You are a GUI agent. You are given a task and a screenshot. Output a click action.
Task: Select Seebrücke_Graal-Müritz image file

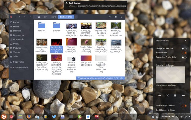coord(116,42)
